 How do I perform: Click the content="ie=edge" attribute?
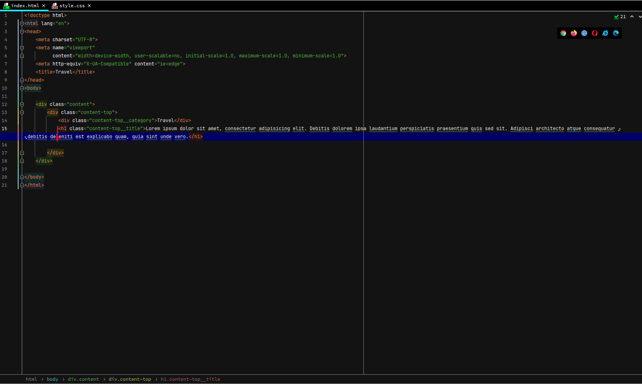pyautogui.click(x=158, y=64)
